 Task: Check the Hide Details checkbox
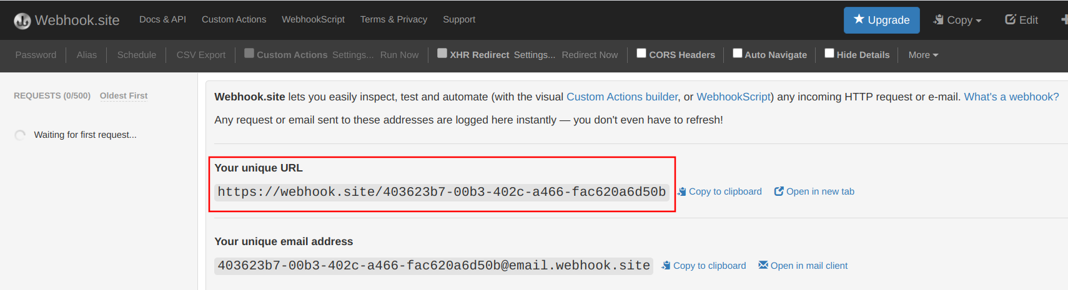pos(829,54)
